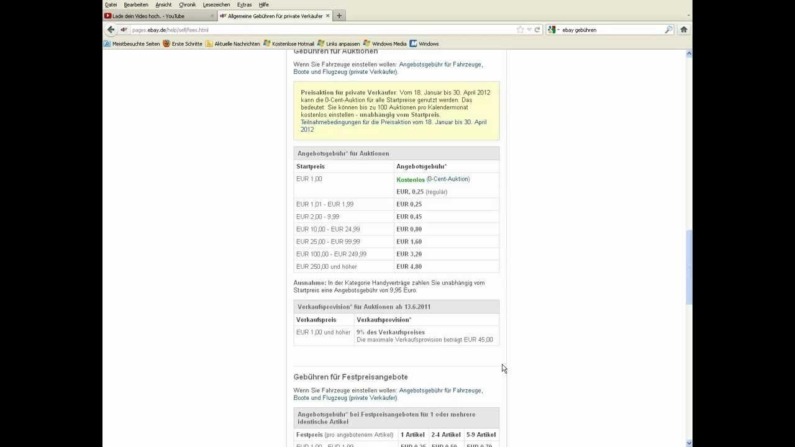Click the scrollbar up arrow
The height and width of the screenshot is (447, 795).
[x=689, y=54]
